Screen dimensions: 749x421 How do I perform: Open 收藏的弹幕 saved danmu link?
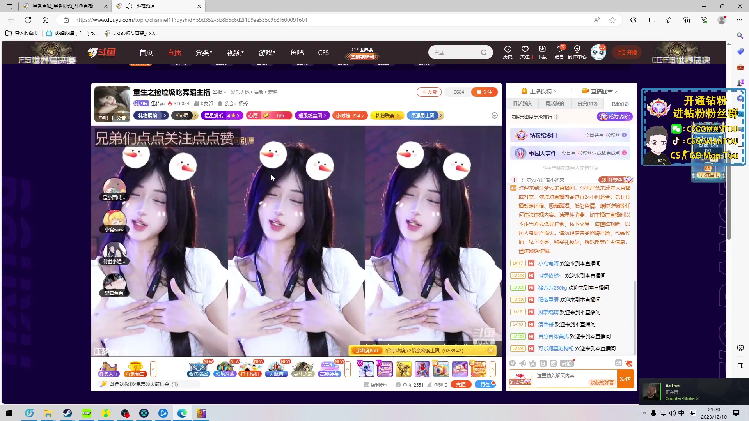coord(602,382)
